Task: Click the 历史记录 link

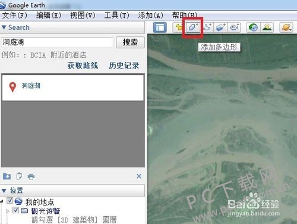Action: pyautogui.click(x=124, y=66)
